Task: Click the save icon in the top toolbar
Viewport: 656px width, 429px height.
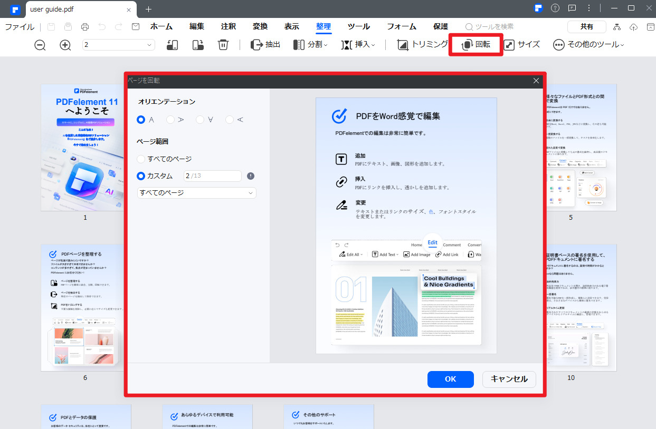Action: point(51,27)
